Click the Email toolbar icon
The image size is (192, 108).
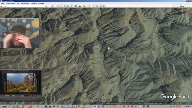click(94, 6)
